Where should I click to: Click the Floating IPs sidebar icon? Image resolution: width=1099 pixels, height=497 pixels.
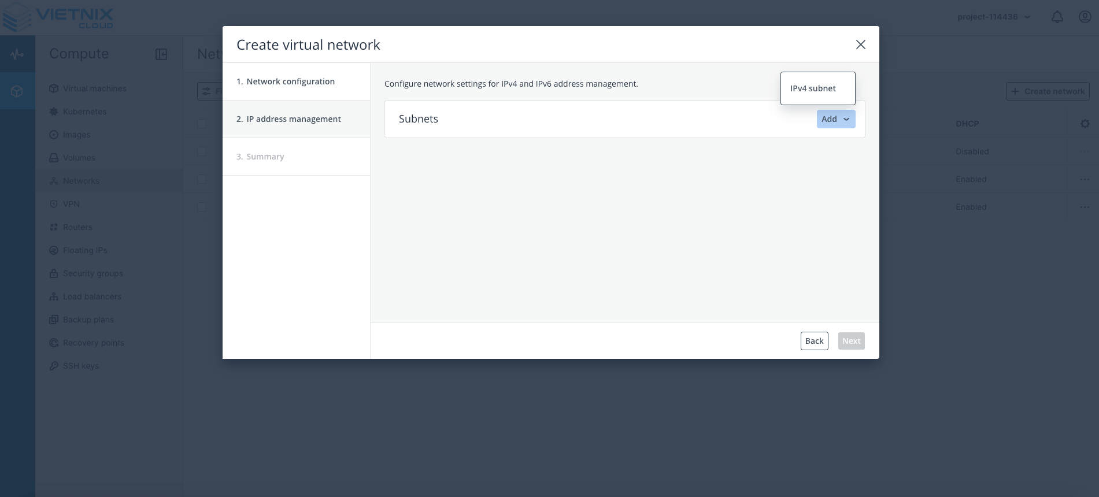pyautogui.click(x=54, y=250)
